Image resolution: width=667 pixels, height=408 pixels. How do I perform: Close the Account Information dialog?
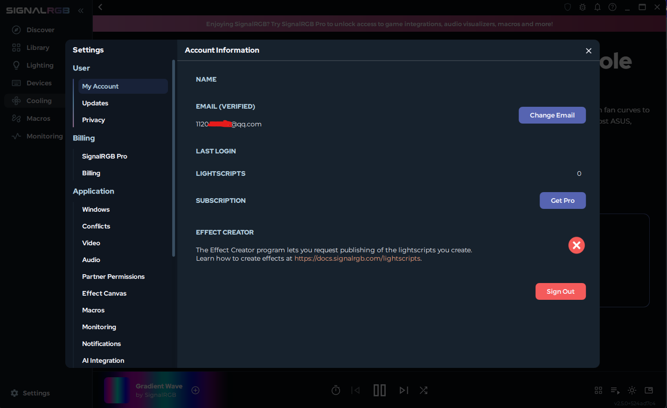coord(589,51)
